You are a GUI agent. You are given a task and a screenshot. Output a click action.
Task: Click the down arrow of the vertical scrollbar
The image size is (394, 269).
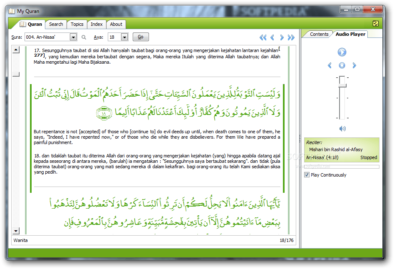(x=16, y=230)
